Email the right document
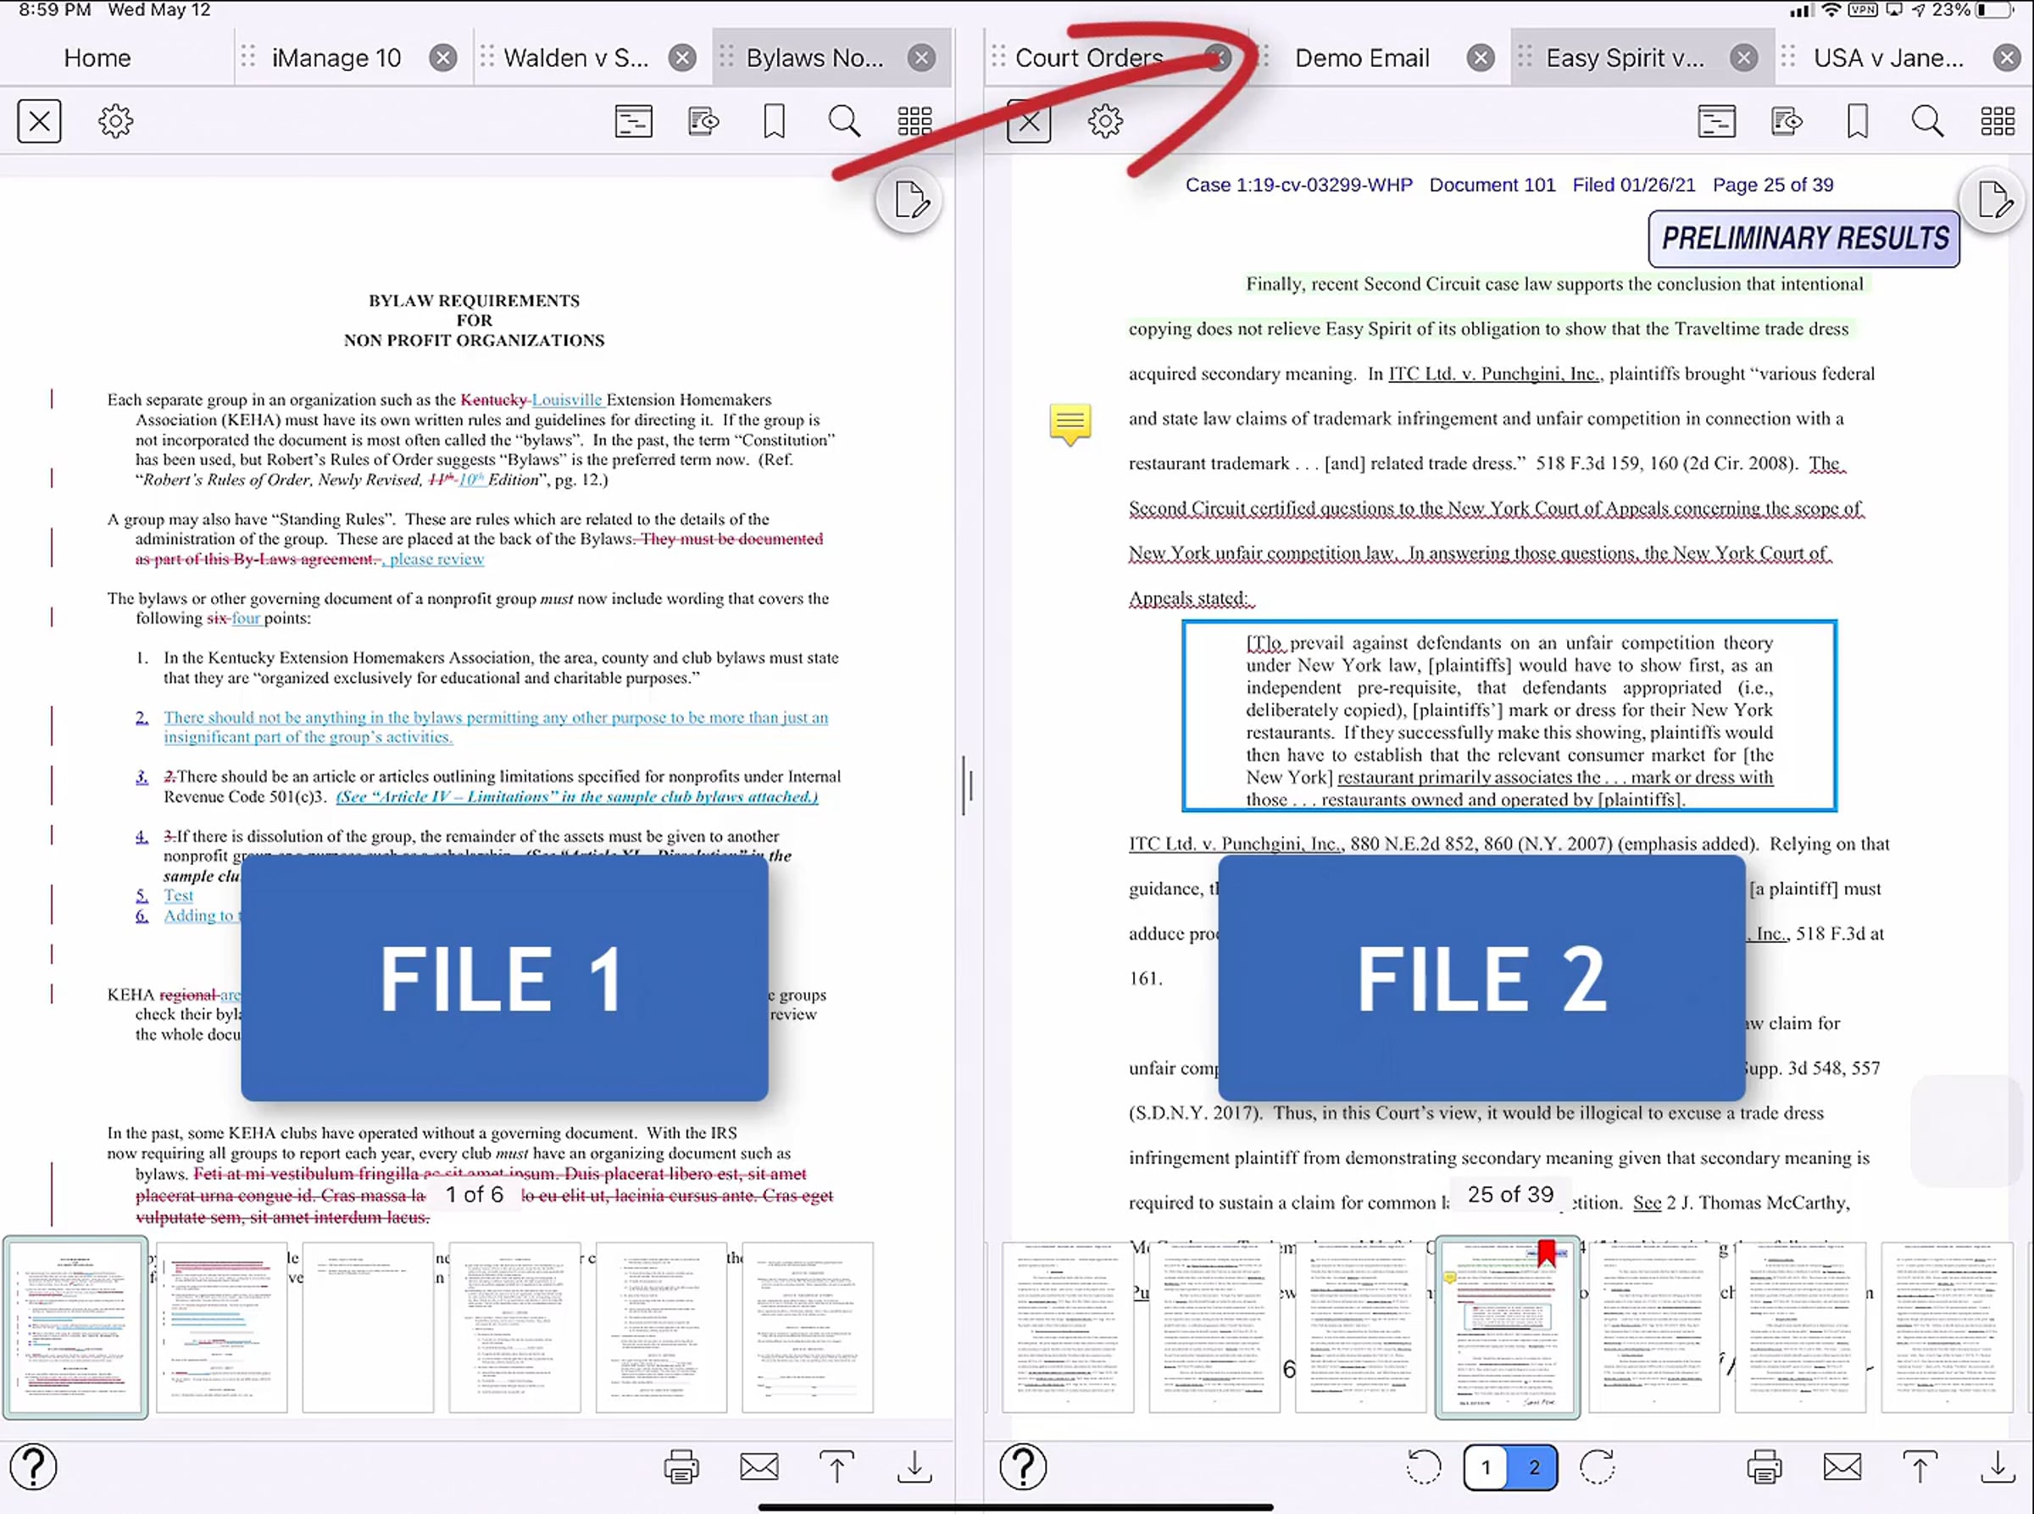The image size is (2034, 1514). [x=1842, y=1467]
